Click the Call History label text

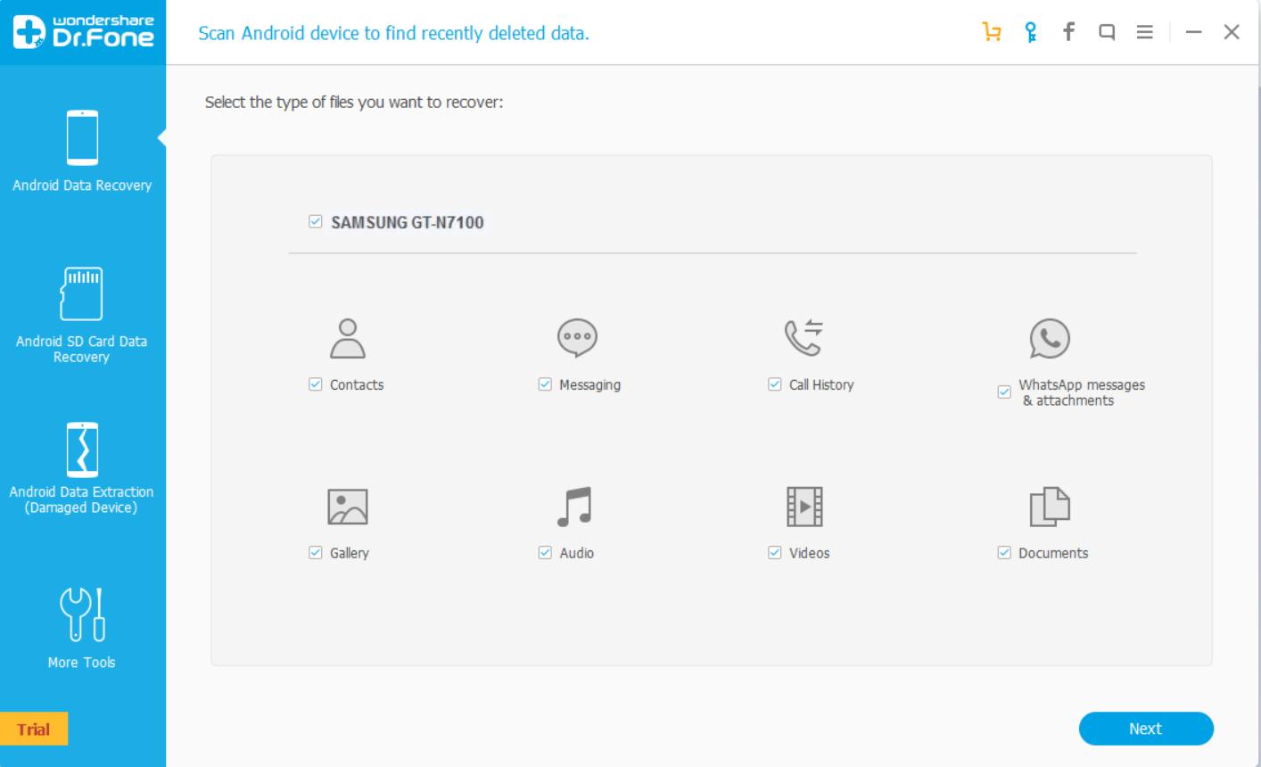coord(821,385)
